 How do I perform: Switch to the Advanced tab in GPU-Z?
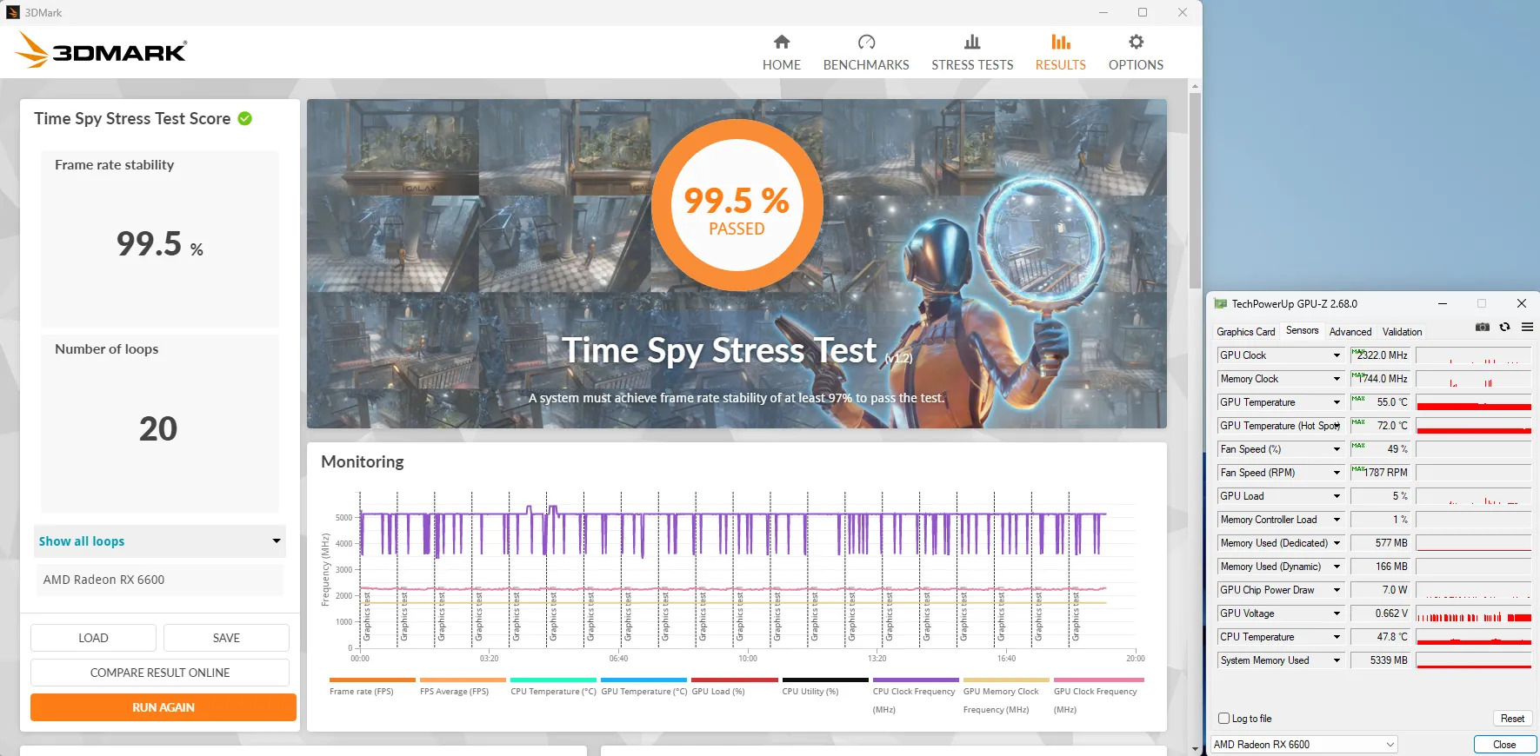pyautogui.click(x=1350, y=332)
